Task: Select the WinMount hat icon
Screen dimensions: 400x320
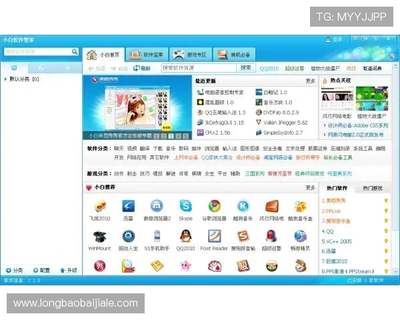Action: [x=99, y=236]
